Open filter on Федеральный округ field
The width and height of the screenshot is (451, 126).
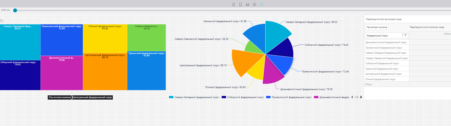[405, 35]
